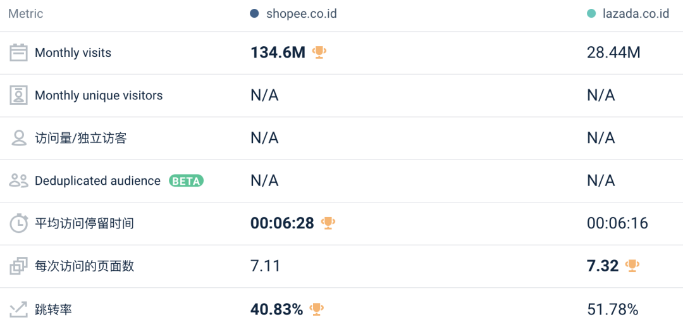
Task: Click the 40.83% value
Action: pyautogui.click(x=276, y=309)
